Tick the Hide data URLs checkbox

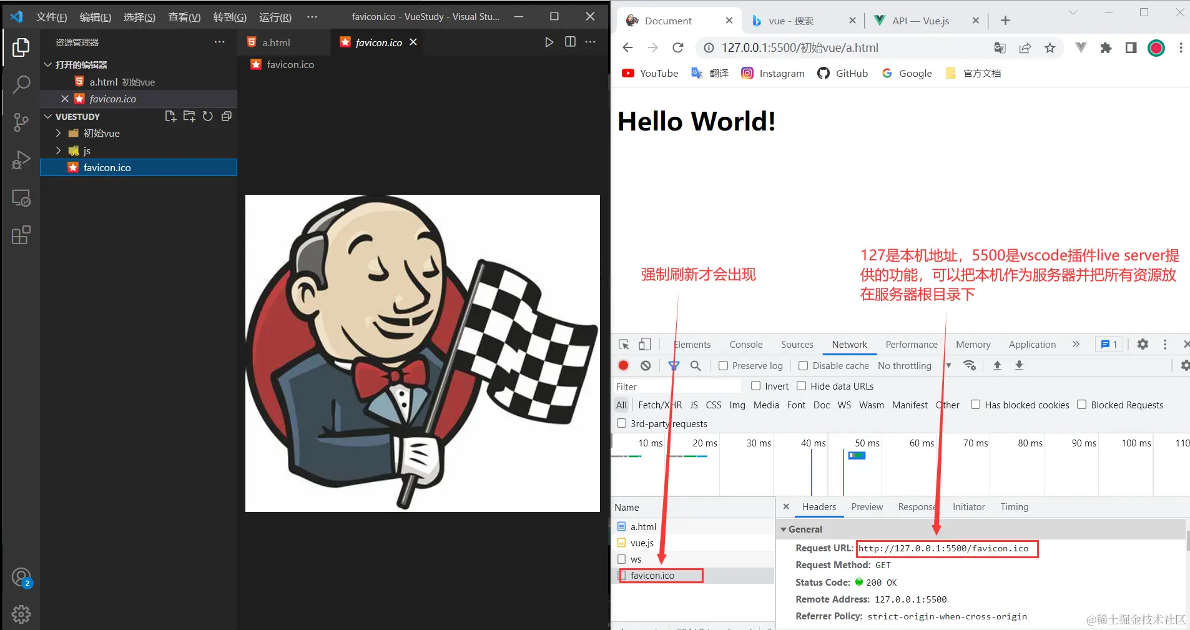(x=802, y=386)
